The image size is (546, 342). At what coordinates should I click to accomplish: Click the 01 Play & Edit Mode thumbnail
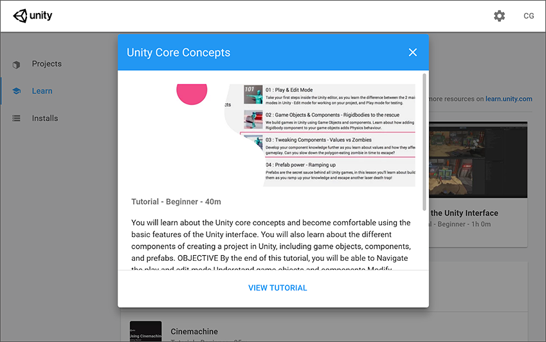(253, 95)
